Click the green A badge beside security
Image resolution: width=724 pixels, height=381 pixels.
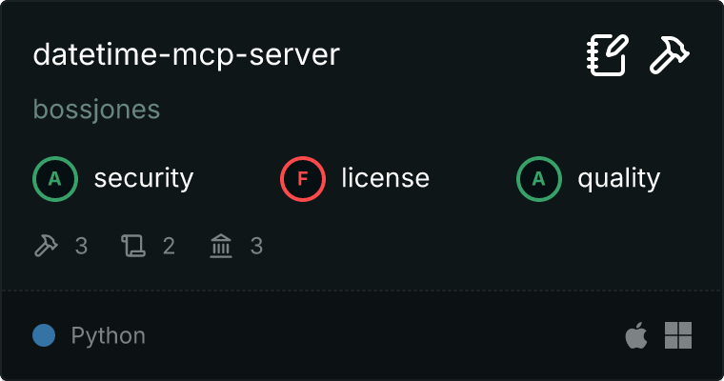(55, 178)
